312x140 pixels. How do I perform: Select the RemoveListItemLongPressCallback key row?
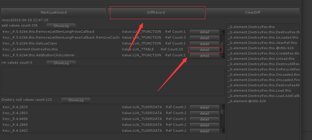(111, 32)
